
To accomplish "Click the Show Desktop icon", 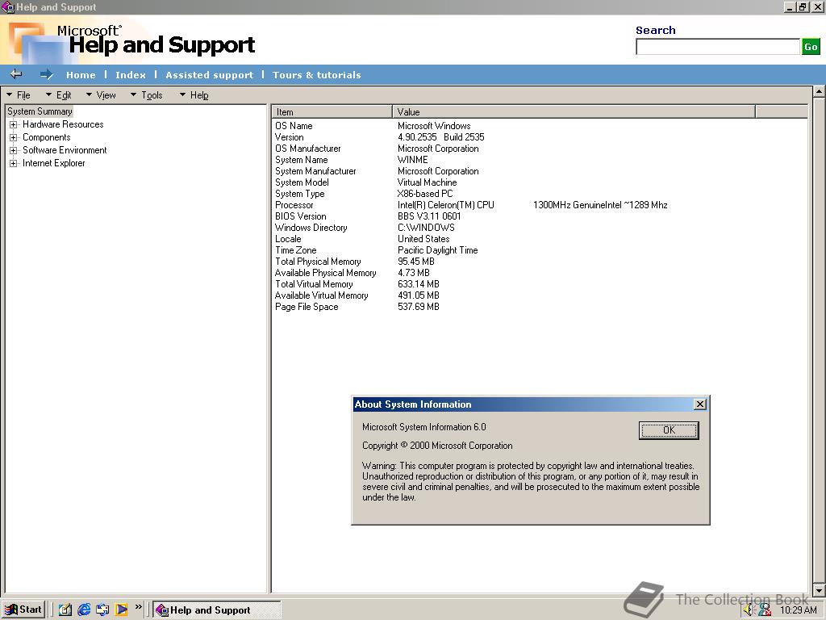I will pos(65,610).
